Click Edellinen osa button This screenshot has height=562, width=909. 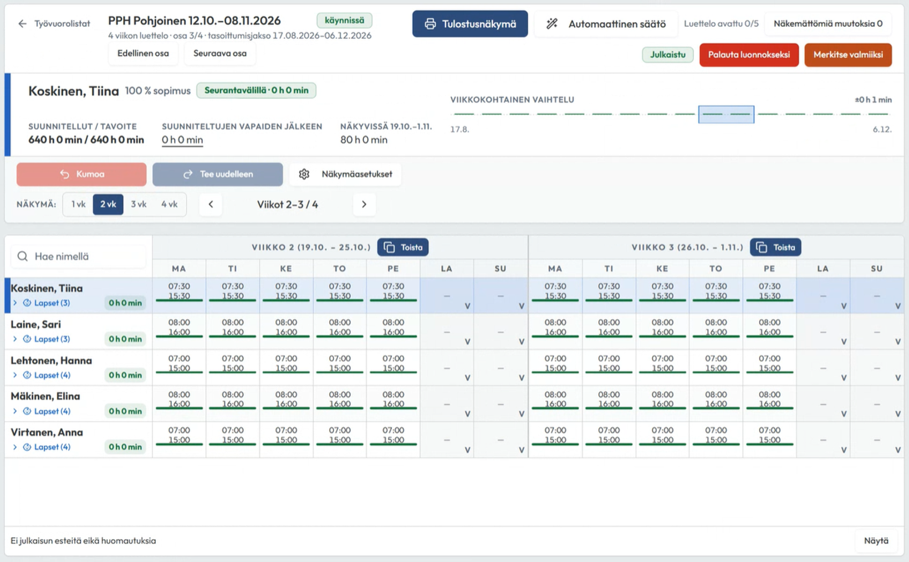(x=143, y=54)
